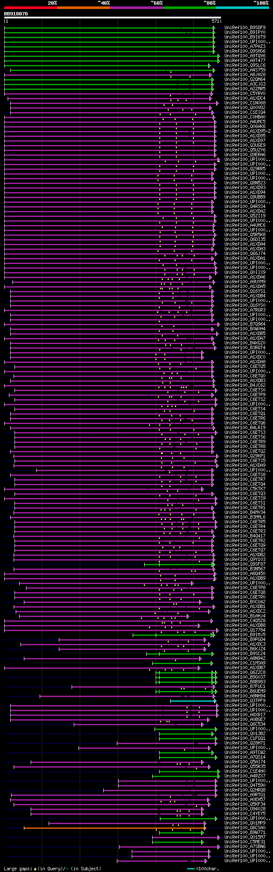
Task: Select label UniRef100_A2ZMR5
Action: [x=245, y=89]
